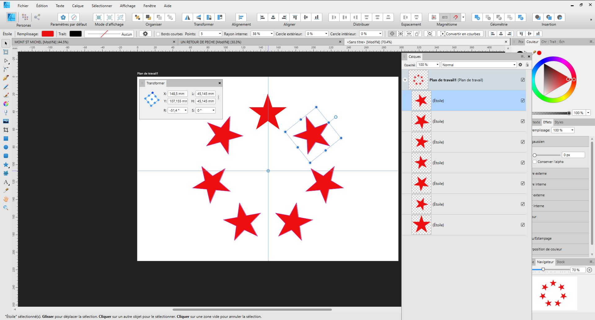Close the Transformer panel
Image resolution: width=595 pixels, height=320 pixels.
coord(220,83)
